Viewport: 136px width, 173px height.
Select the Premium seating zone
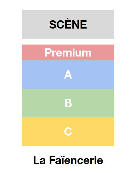pos(68,53)
